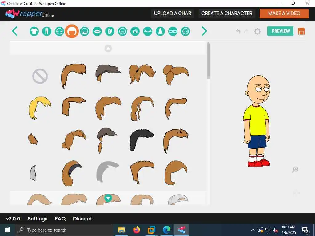
Task: Click the undo arrow icon
Action: [x=238, y=31]
